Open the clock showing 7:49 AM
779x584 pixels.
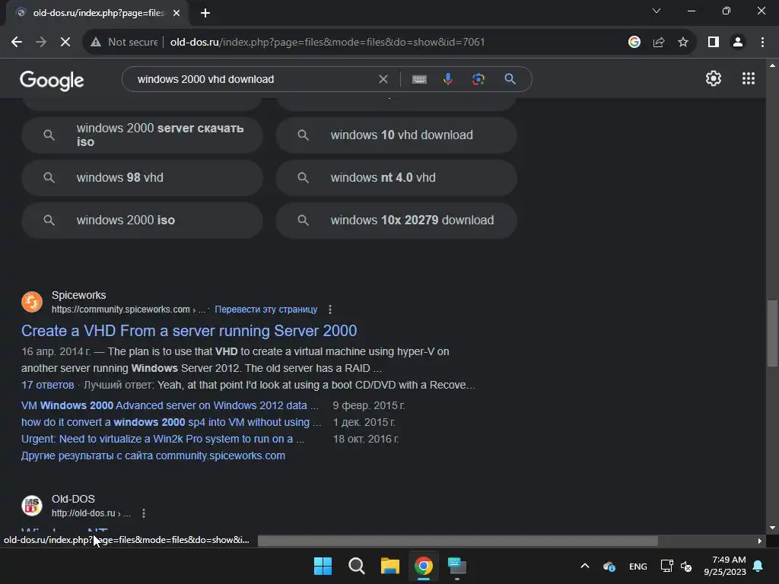[725, 566]
